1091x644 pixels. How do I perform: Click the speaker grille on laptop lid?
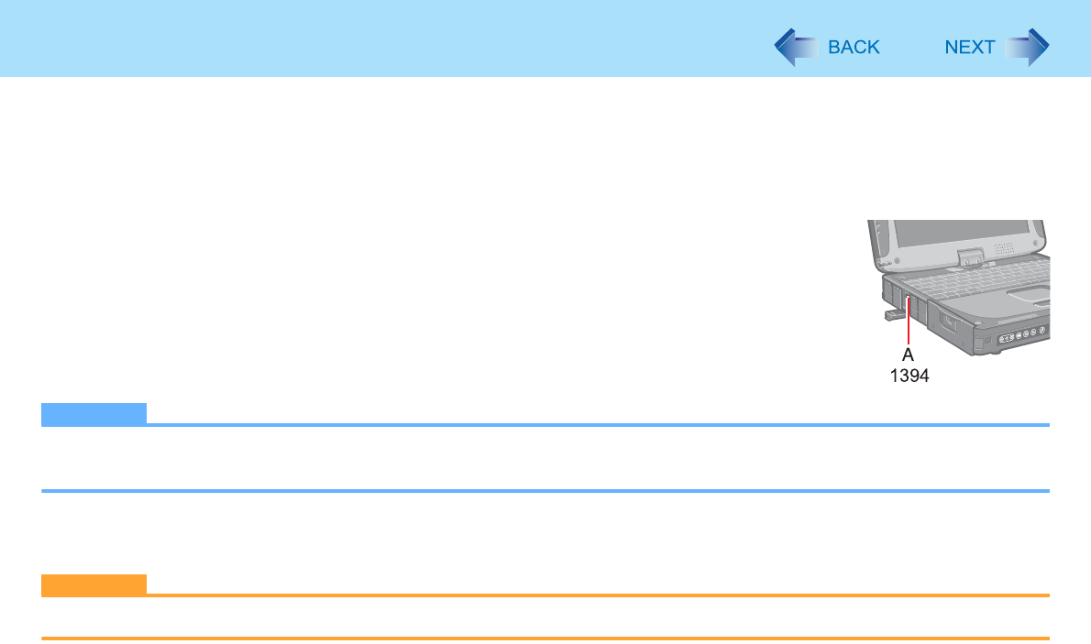coord(1004,248)
